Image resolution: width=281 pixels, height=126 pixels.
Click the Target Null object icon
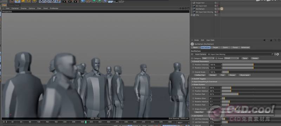click(x=194, y=3)
